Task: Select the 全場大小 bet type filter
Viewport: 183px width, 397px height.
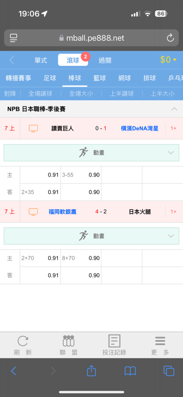Action: (81, 94)
